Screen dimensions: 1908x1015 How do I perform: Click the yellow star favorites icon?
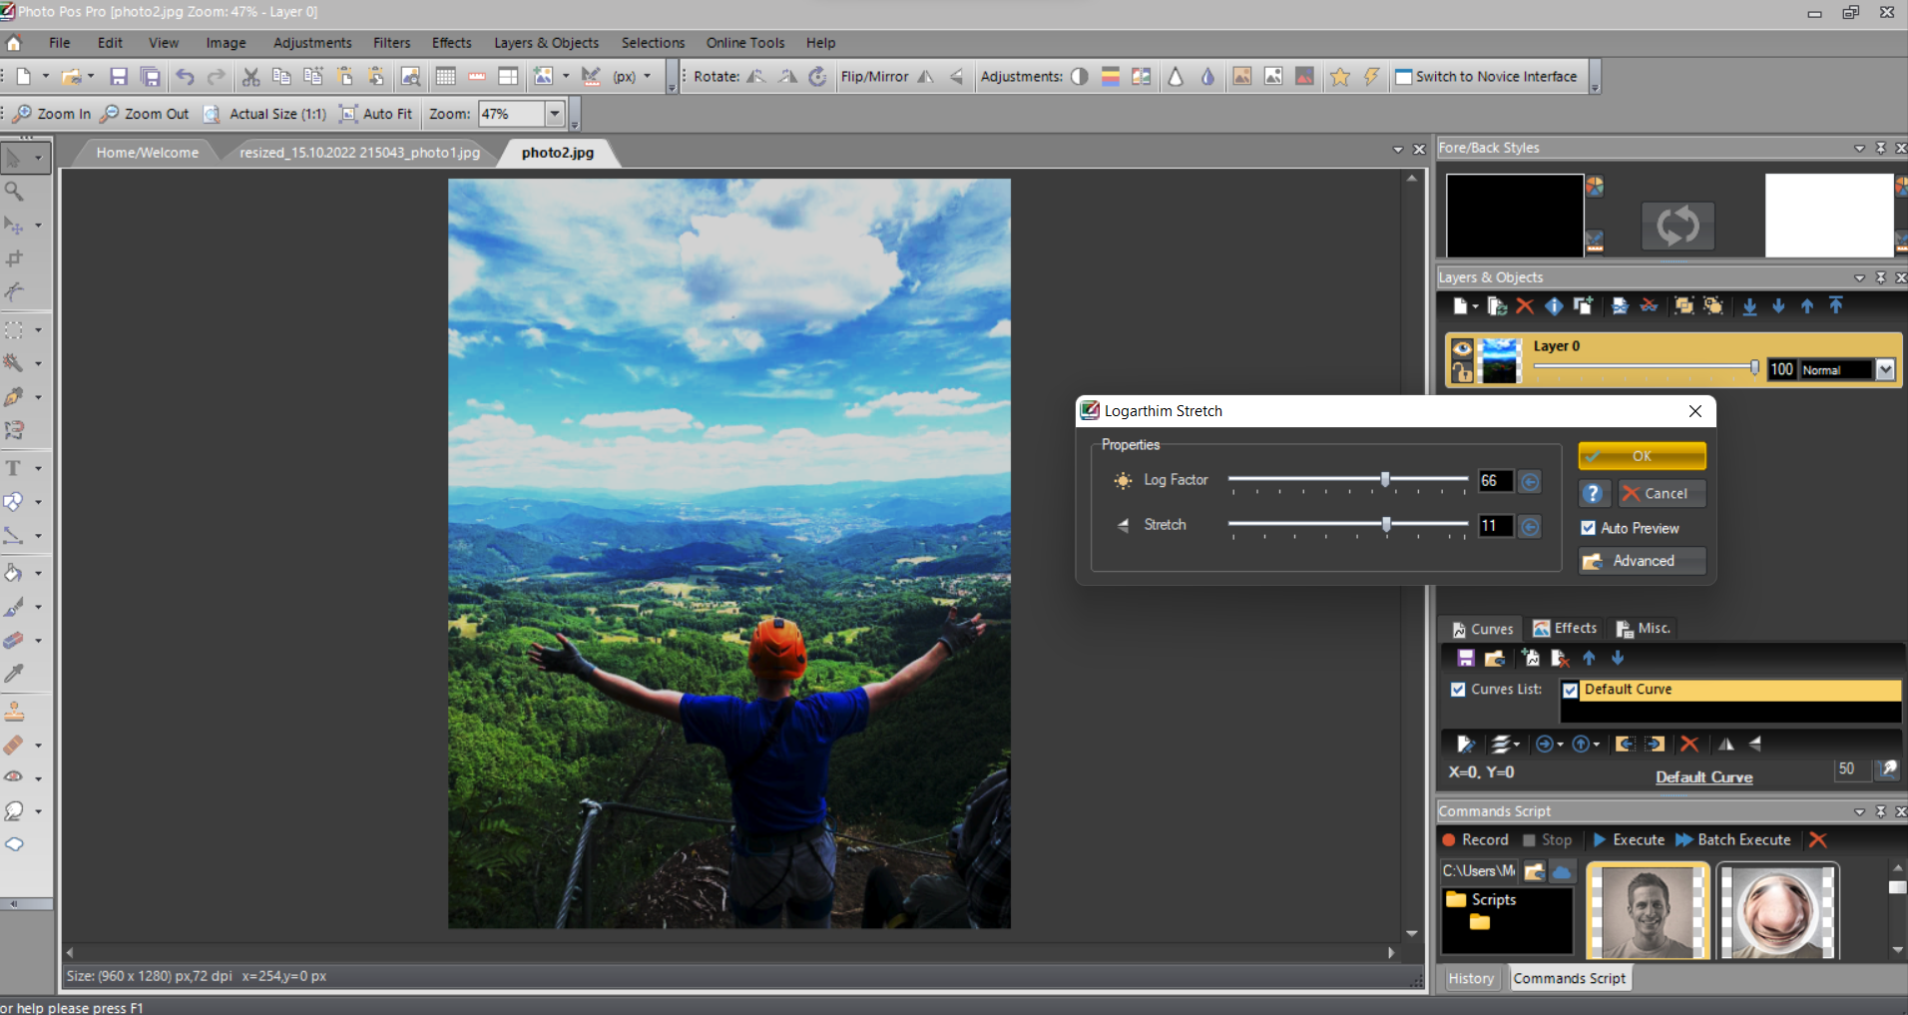(1340, 77)
